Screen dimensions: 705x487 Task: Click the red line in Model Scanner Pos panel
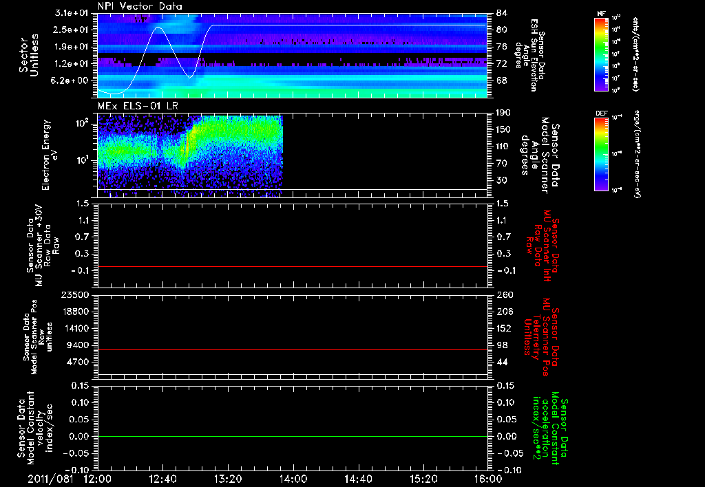[x=292, y=349]
